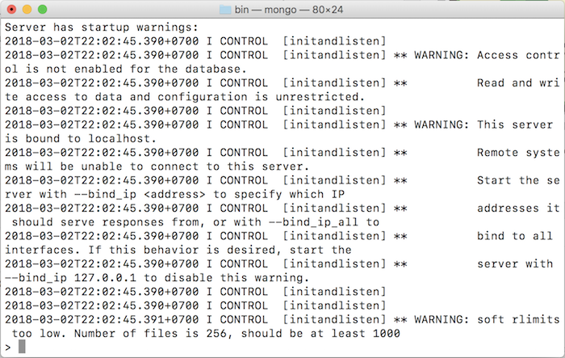Click the "bin — mongo — 80×24" window title

(289, 10)
